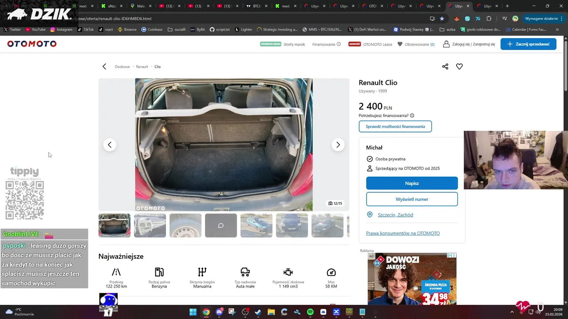This screenshot has width=568, height=319.
Task: Open the Binance bookmark
Action: click(x=127, y=29)
